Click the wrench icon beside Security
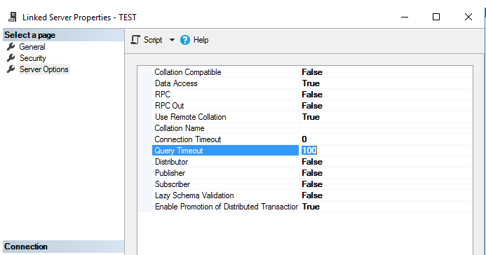This screenshot has height=255, width=486. [11, 58]
